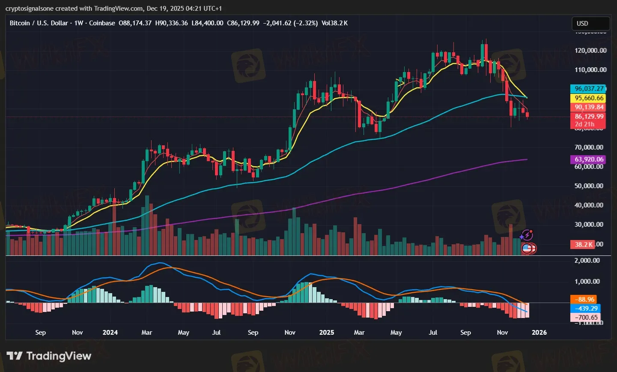Select the blue -439.29 MACD value label

click(x=585, y=309)
